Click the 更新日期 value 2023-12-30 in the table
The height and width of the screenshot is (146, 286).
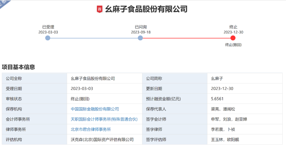tap(222, 89)
